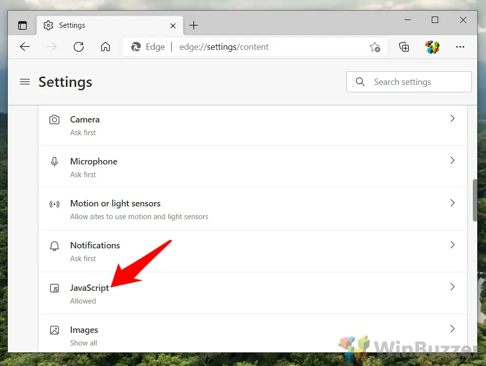486x366 pixels.
Task: Go to the Home page icon
Action: 105,47
